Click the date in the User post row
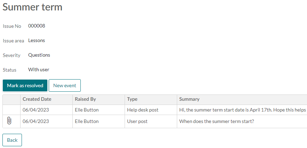Screen dimensions: 307x148 click(x=36, y=121)
